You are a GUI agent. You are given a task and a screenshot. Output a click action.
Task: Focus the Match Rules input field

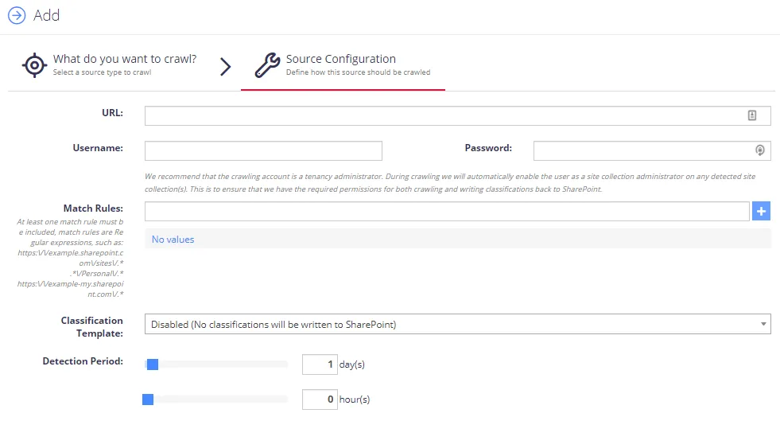tap(447, 211)
